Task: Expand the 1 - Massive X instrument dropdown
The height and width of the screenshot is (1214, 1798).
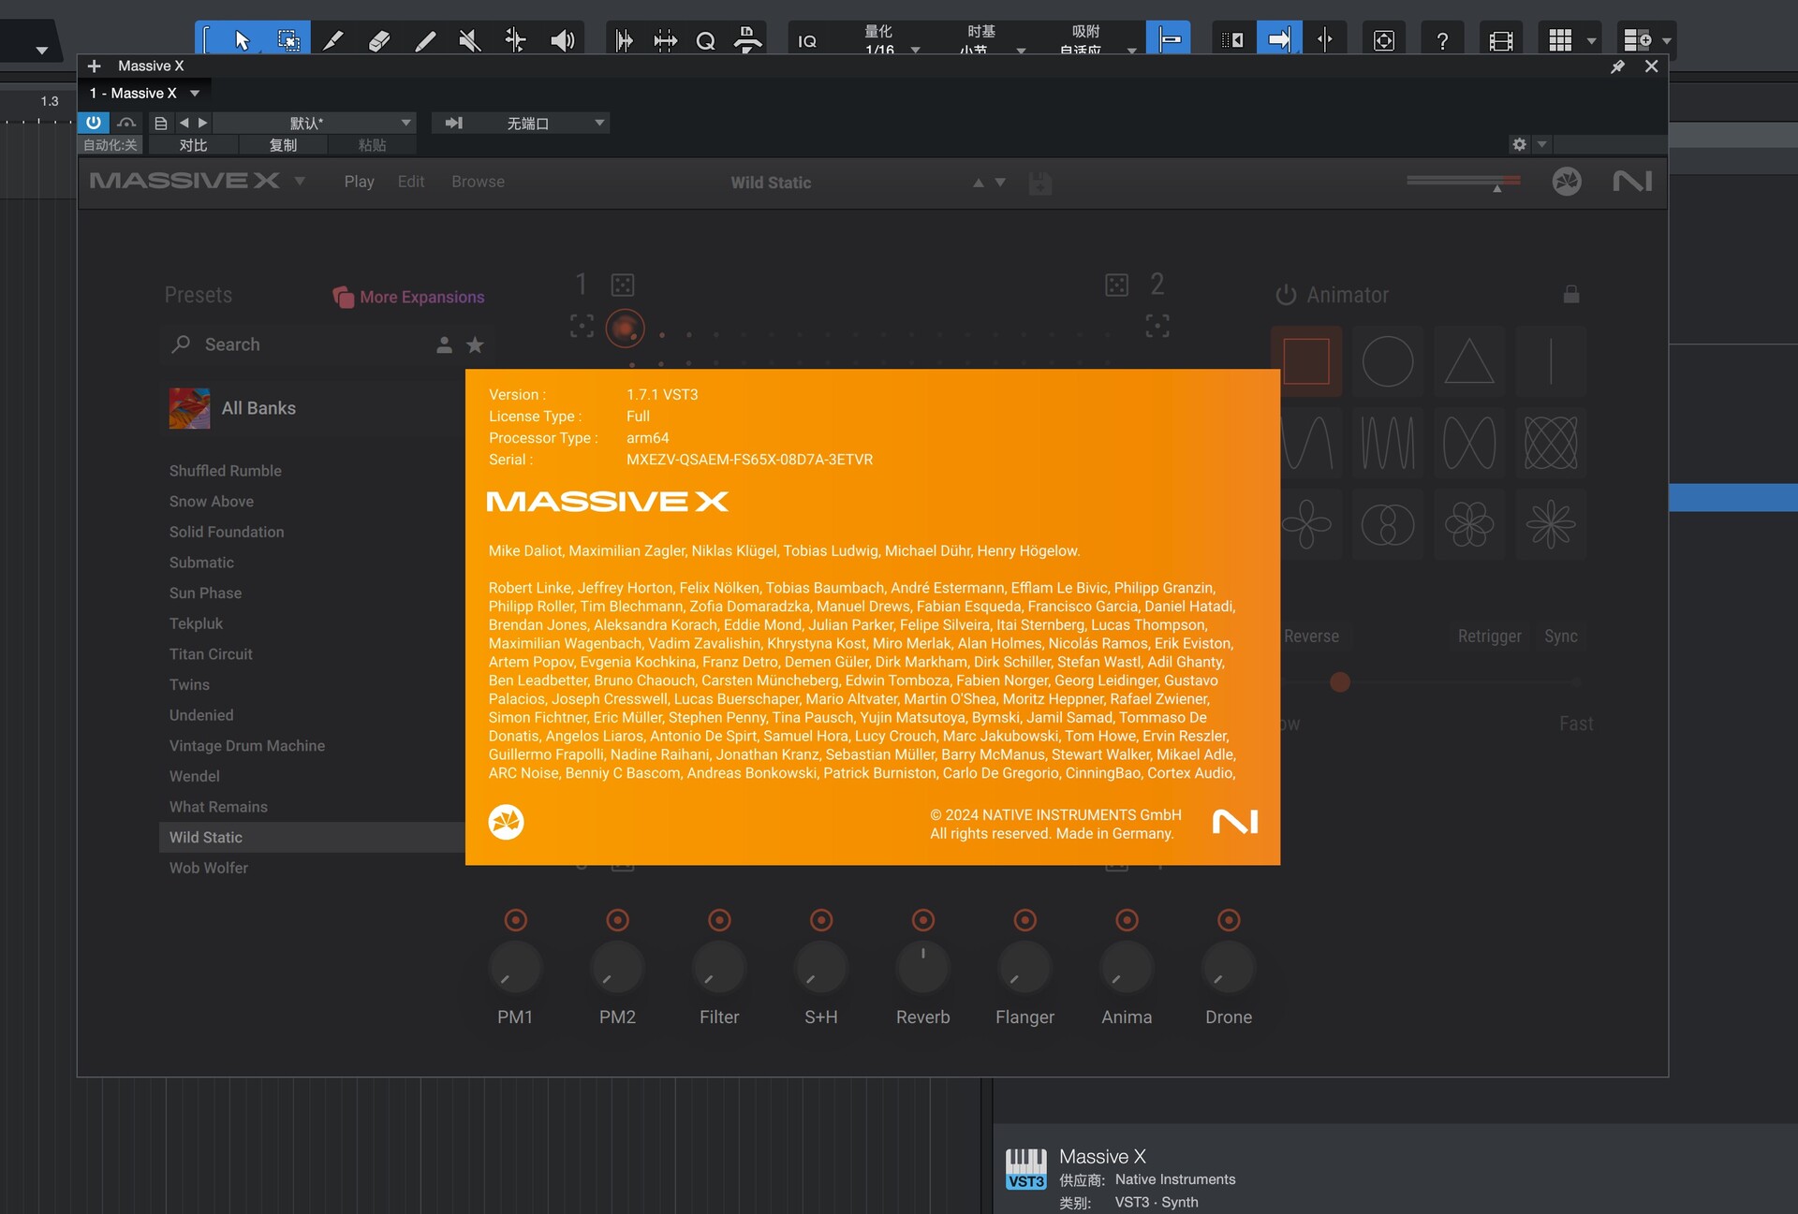Action: 195,93
